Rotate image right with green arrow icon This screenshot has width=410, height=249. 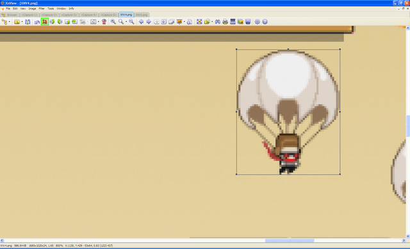(x=60, y=22)
